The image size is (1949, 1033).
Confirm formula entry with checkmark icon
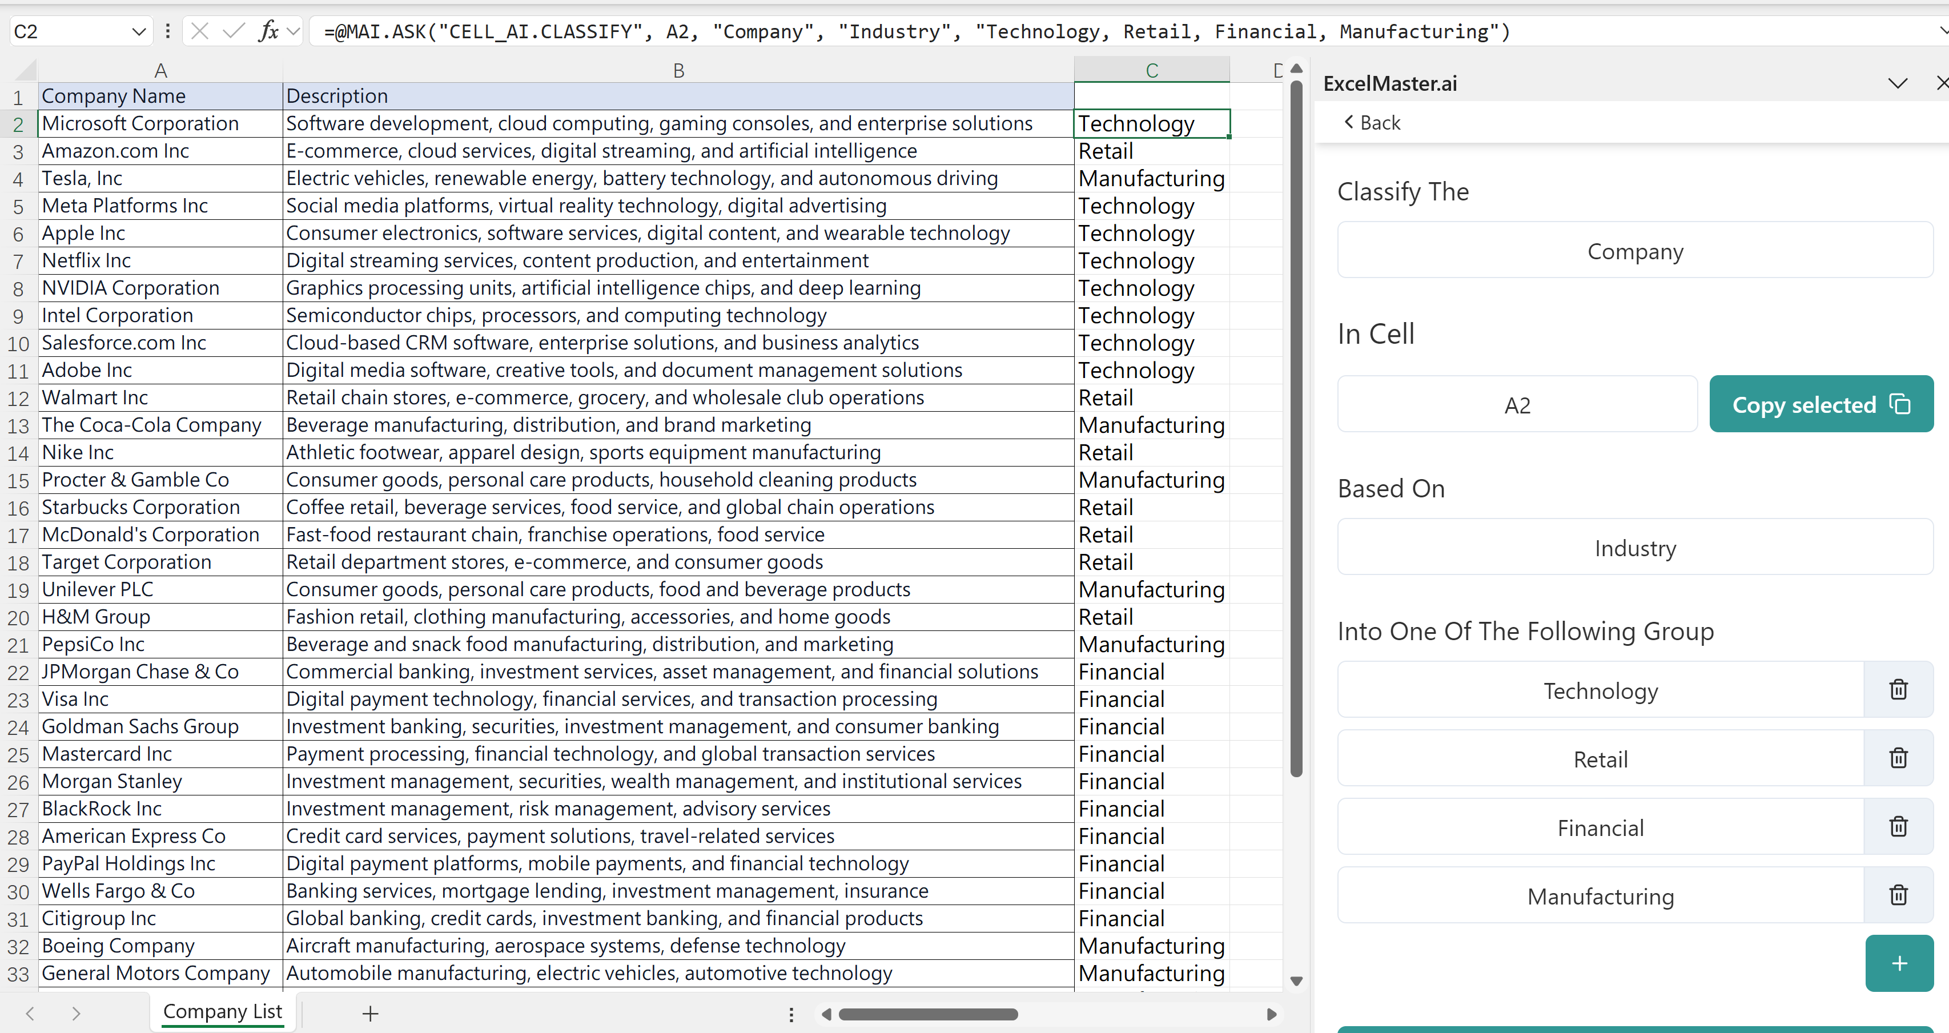click(234, 31)
